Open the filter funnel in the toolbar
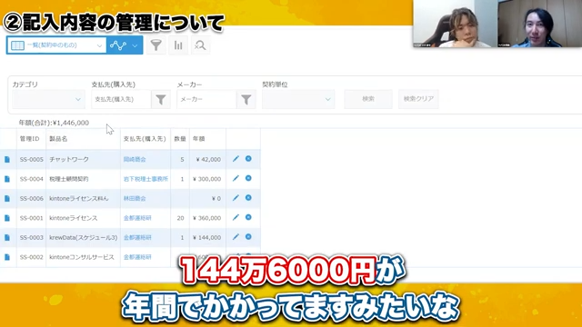Viewport: 582px width, 327px height. click(x=156, y=45)
